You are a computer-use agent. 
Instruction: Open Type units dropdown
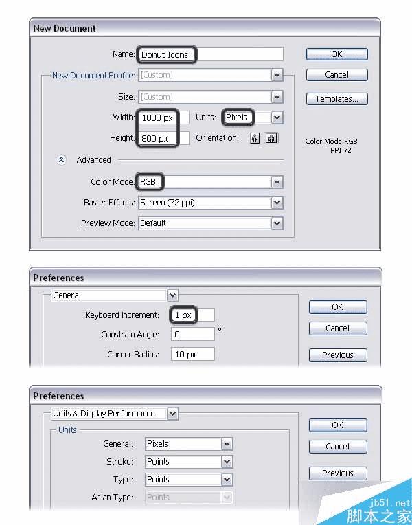pyautogui.click(x=227, y=480)
